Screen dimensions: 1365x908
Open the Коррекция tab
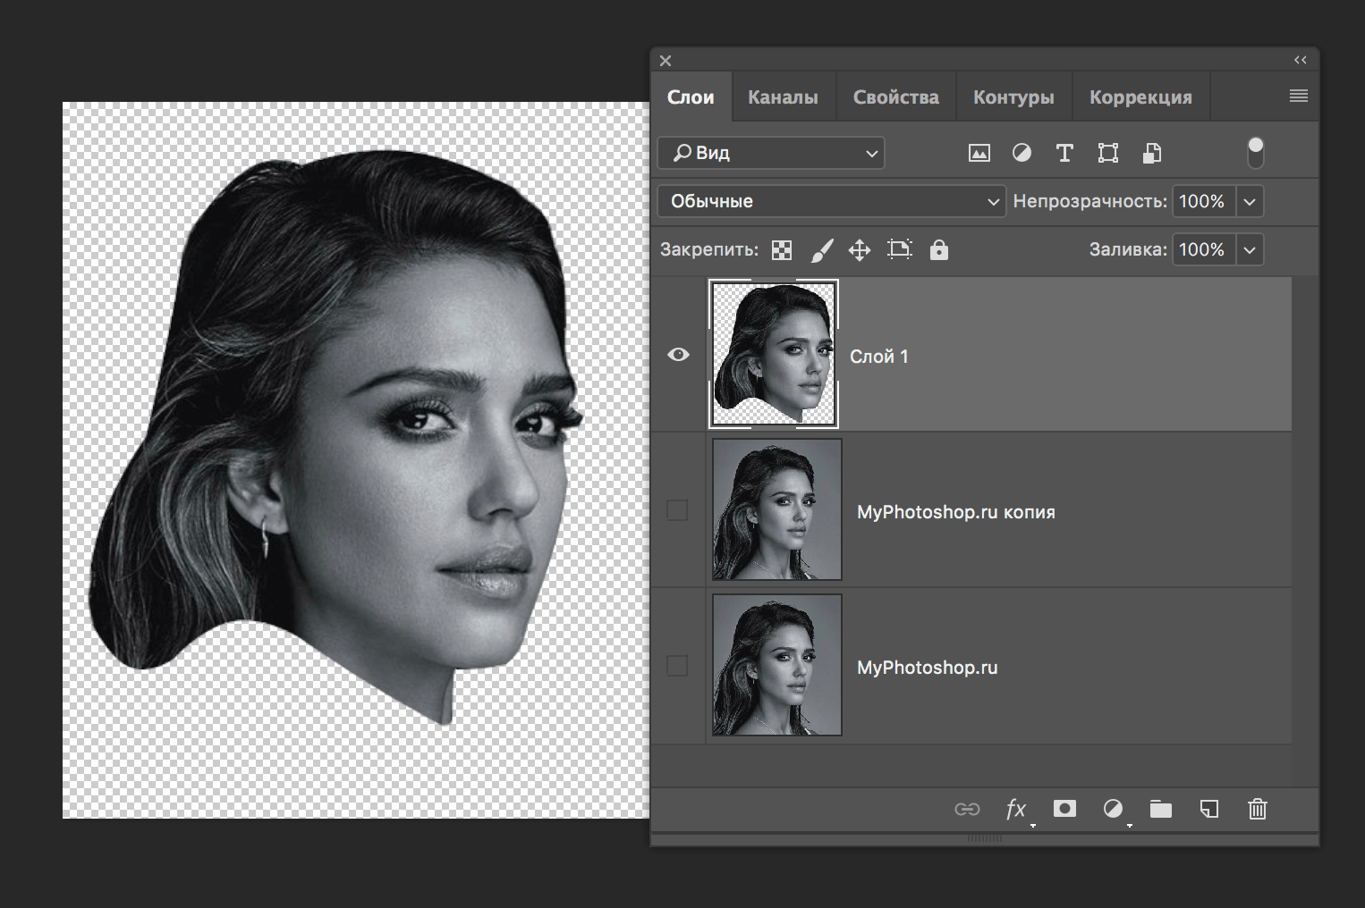[1140, 97]
